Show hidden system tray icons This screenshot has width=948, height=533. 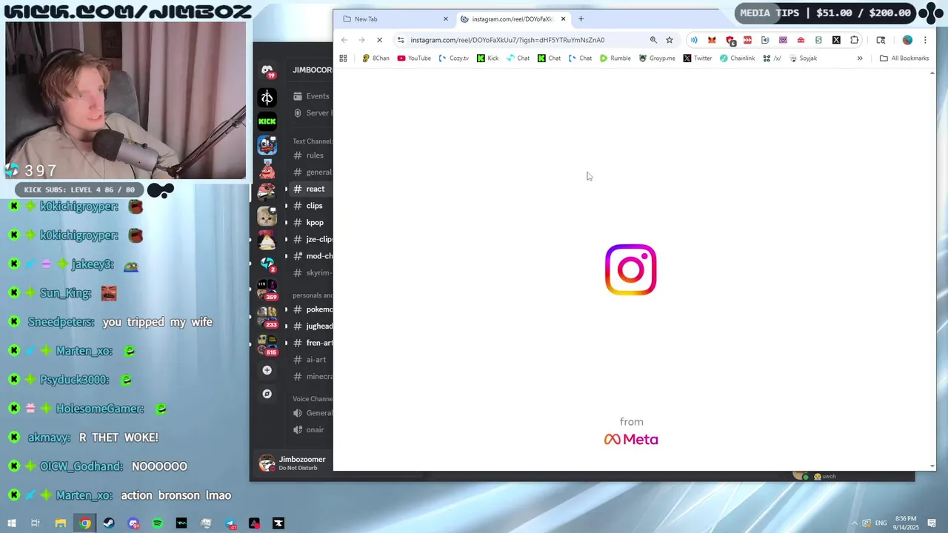pyautogui.click(x=853, y=523)
